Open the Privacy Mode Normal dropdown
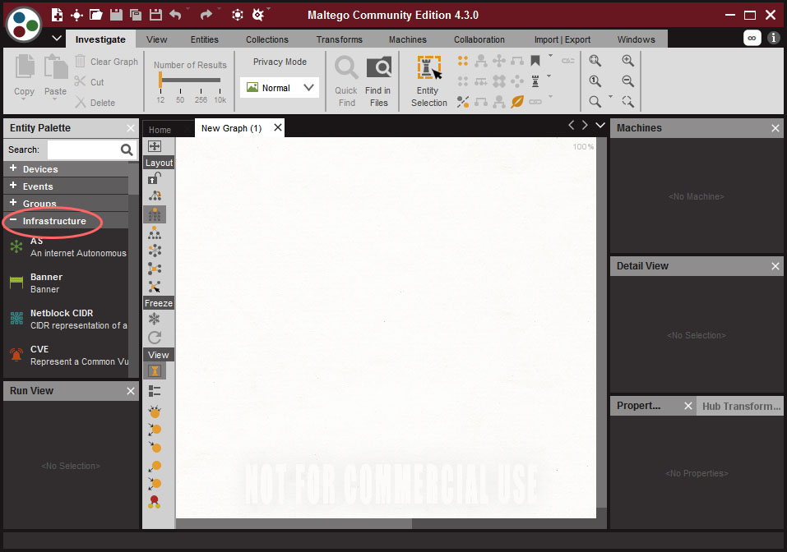This screenshot has height=552, width=787. pos(280,88)
